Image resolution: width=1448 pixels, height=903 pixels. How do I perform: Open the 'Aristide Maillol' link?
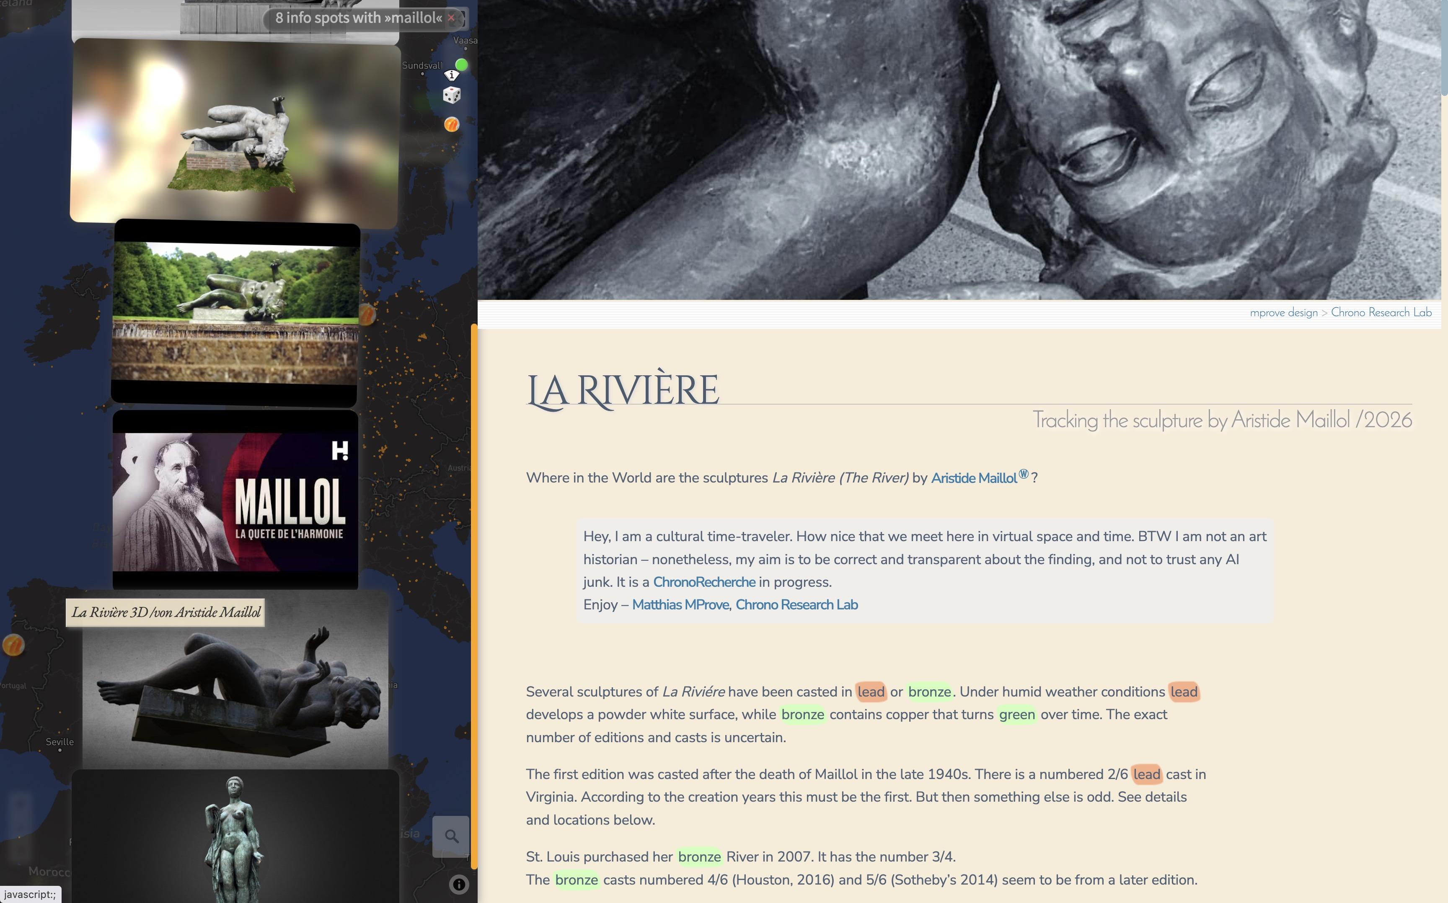click(x=974, y=478)
